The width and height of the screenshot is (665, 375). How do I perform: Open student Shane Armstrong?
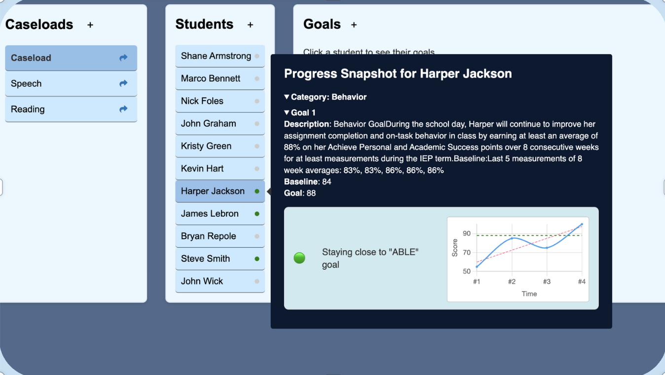pos(216,56)
